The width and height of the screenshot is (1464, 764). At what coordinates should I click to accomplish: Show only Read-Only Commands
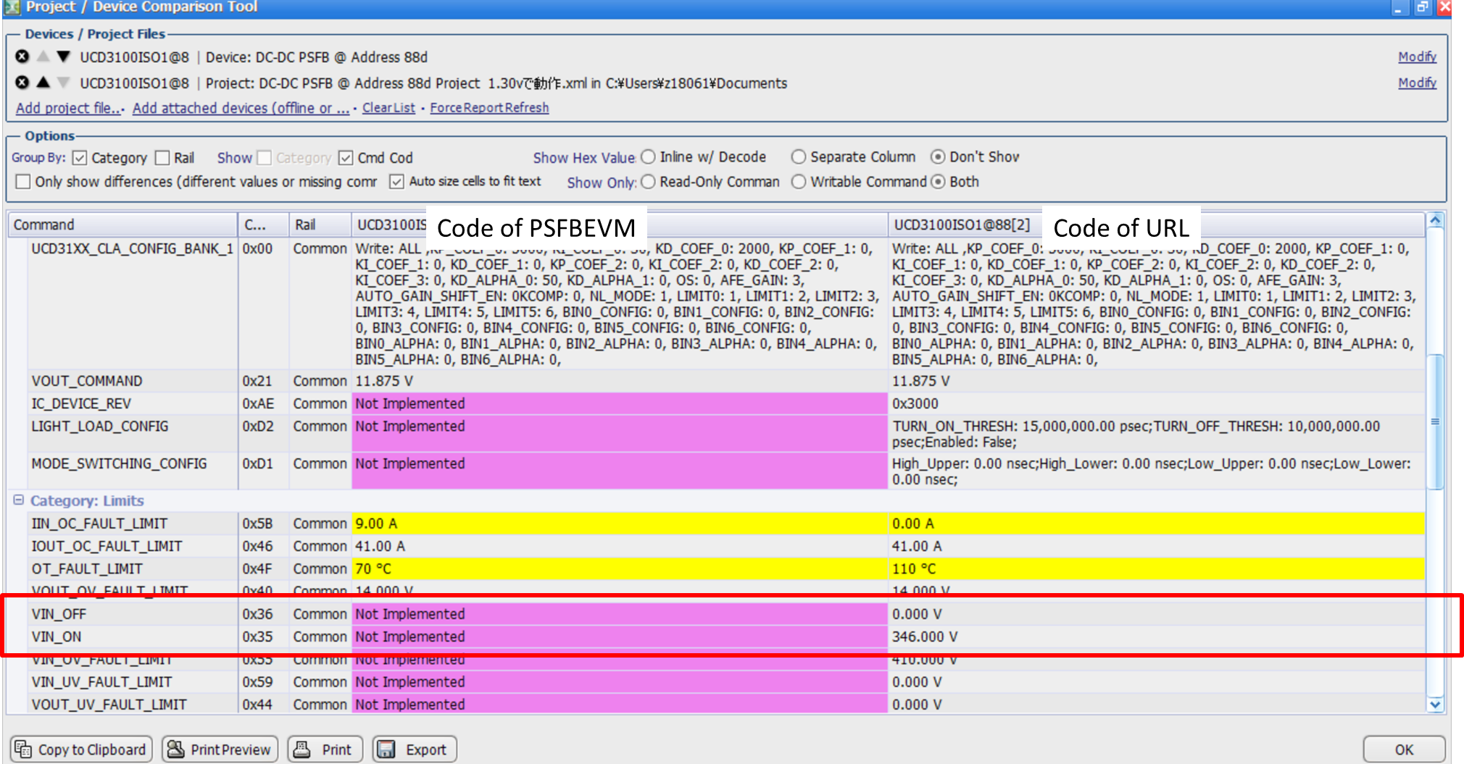tap(648, 182)
